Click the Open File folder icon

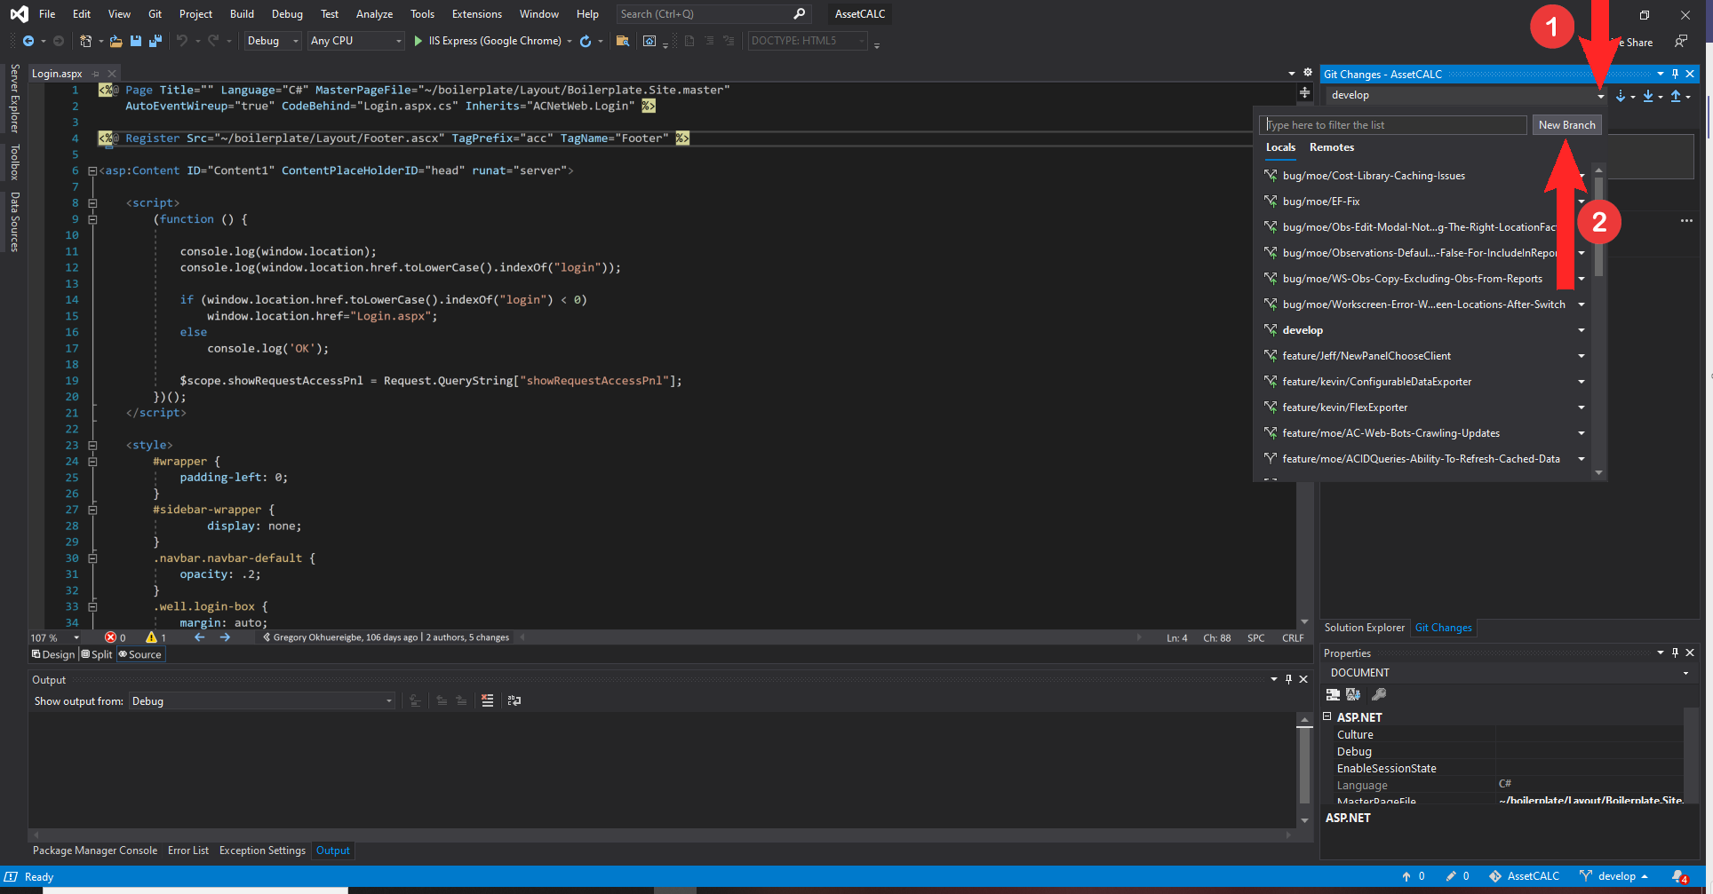point(116,41)
